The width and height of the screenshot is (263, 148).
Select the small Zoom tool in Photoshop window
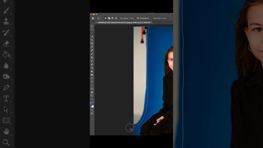(x=92, y=96)
